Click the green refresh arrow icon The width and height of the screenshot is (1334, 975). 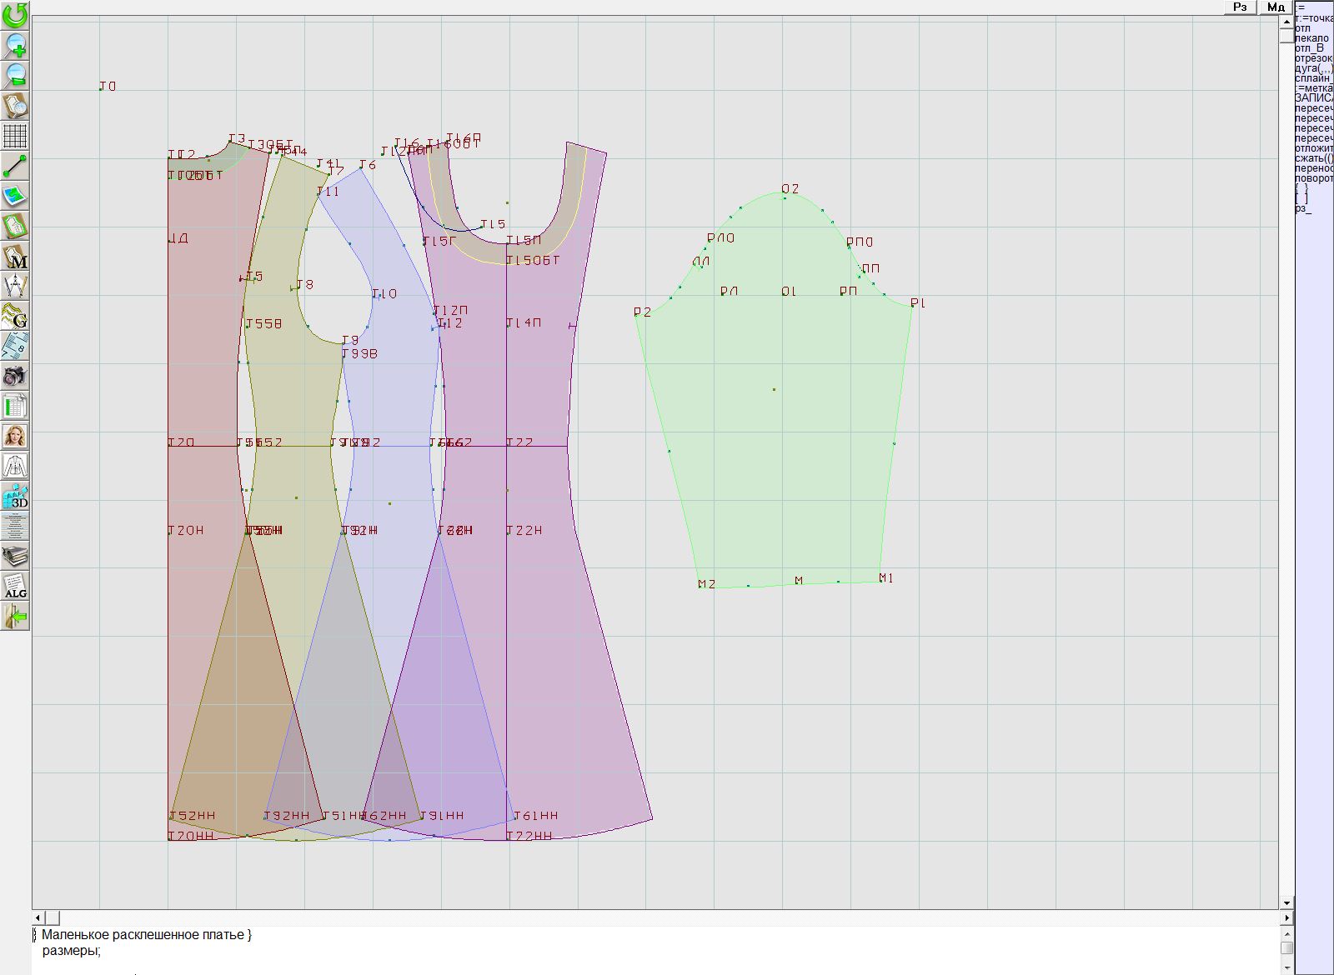pyautogui.click(x=15, y=15)
